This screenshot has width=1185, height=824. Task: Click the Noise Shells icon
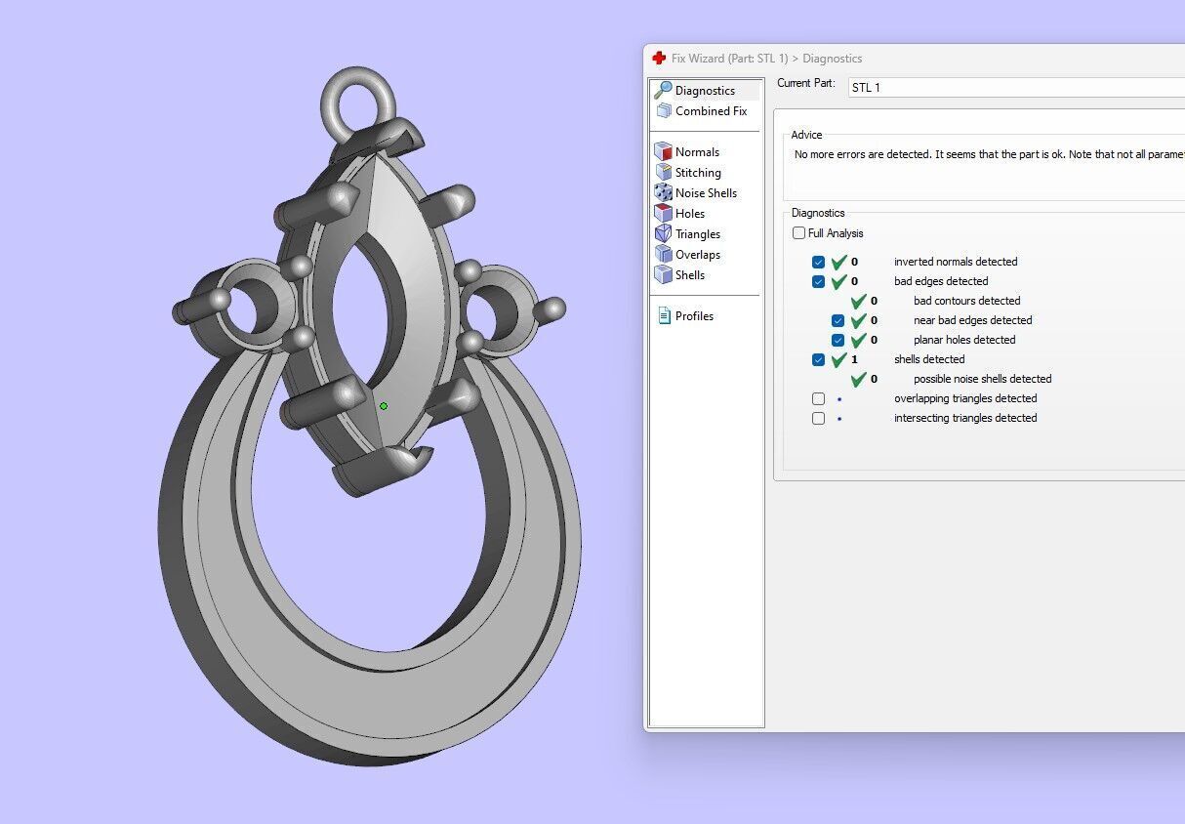[x=663, y=192]
